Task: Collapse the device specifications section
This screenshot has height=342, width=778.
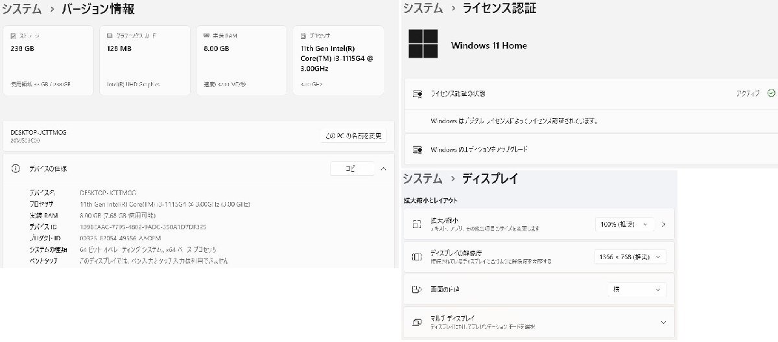Action: click(384, 168)
